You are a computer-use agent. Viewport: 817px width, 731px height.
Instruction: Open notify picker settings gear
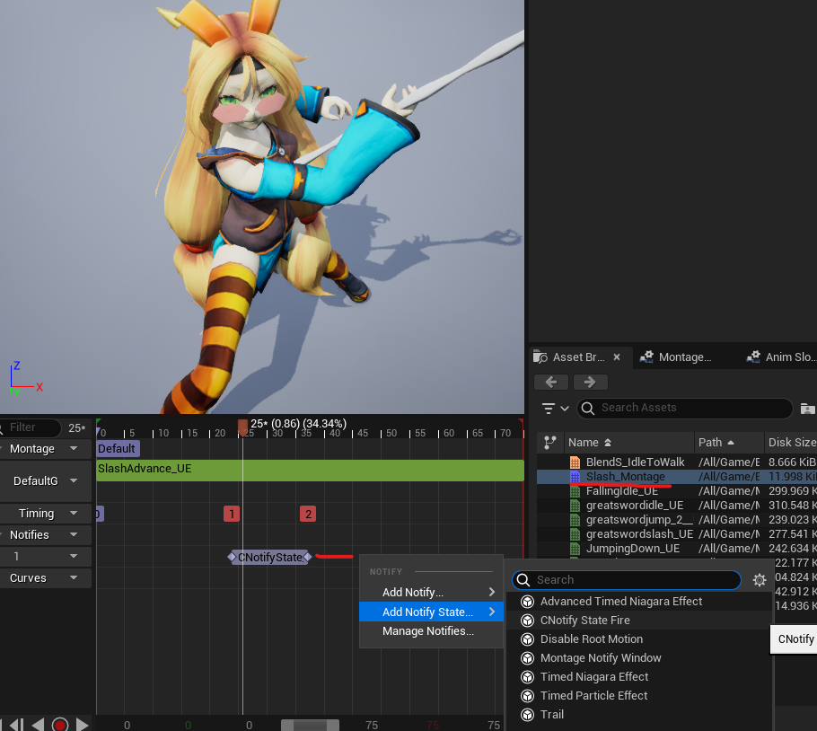760,580
